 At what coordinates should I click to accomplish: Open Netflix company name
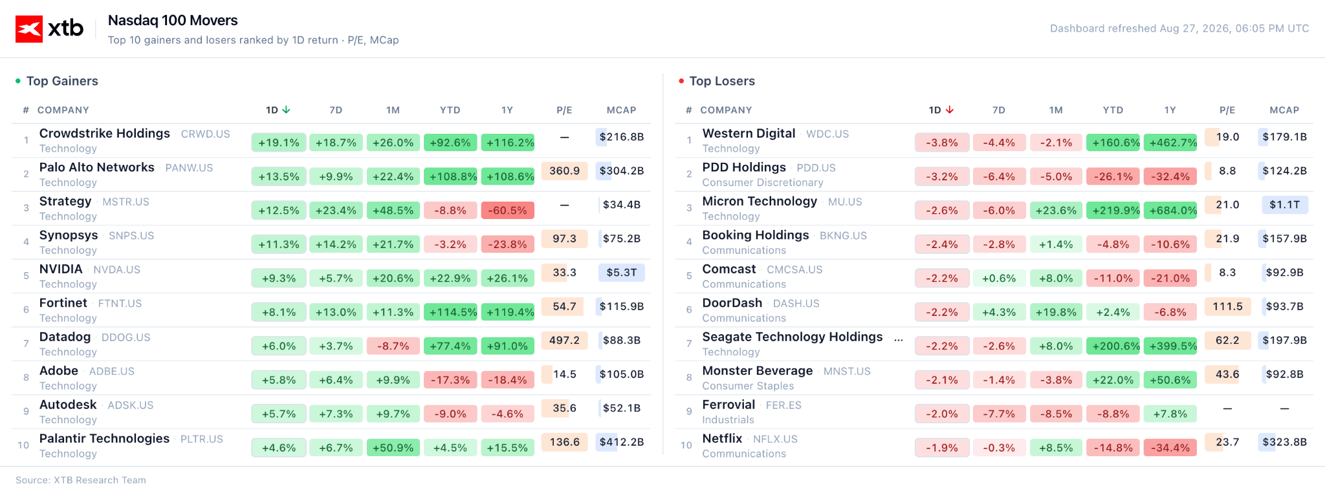[x=722, y=439]
